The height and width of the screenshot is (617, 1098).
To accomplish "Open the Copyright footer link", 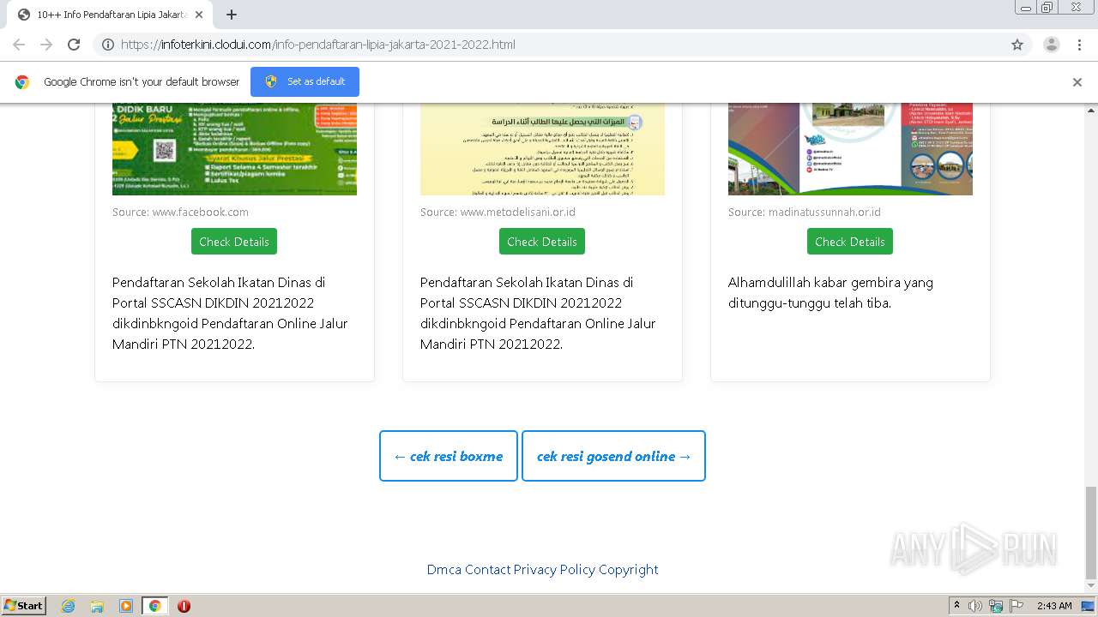I will coord(629,570).
